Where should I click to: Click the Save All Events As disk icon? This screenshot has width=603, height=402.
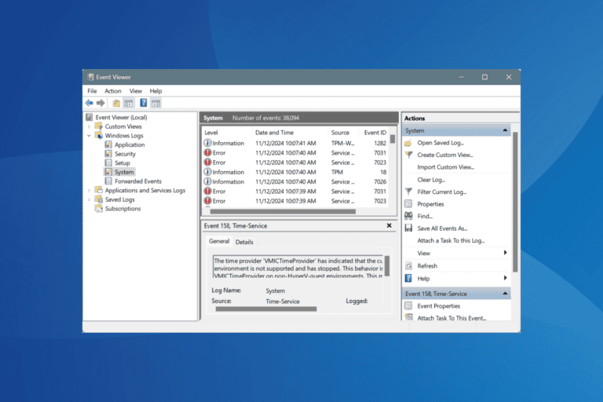click(x=408, y=228)
